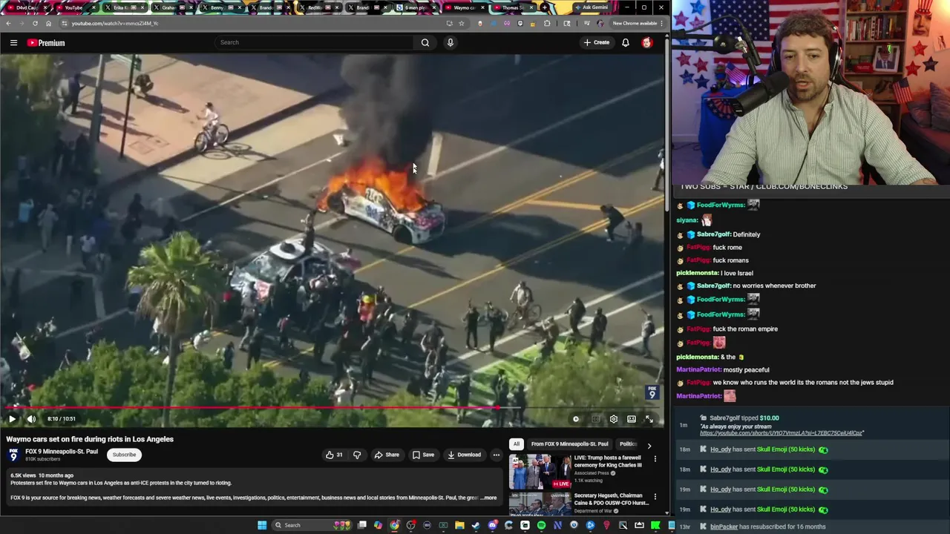Open link in Sabre7golf's tip message
950x534 pixels.
pyautogui.click(x=782, y=432)
